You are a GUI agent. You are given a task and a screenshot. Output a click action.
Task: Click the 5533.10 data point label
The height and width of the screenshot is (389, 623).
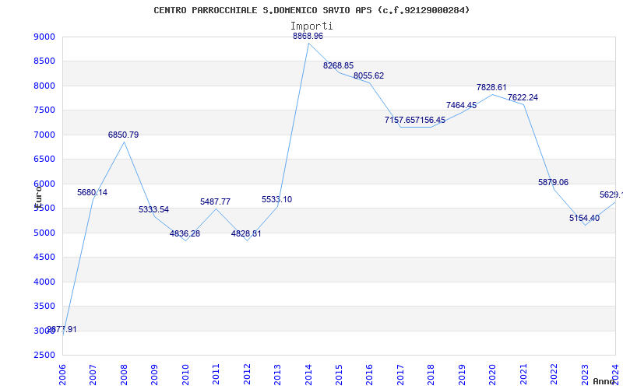coord(277,200)
